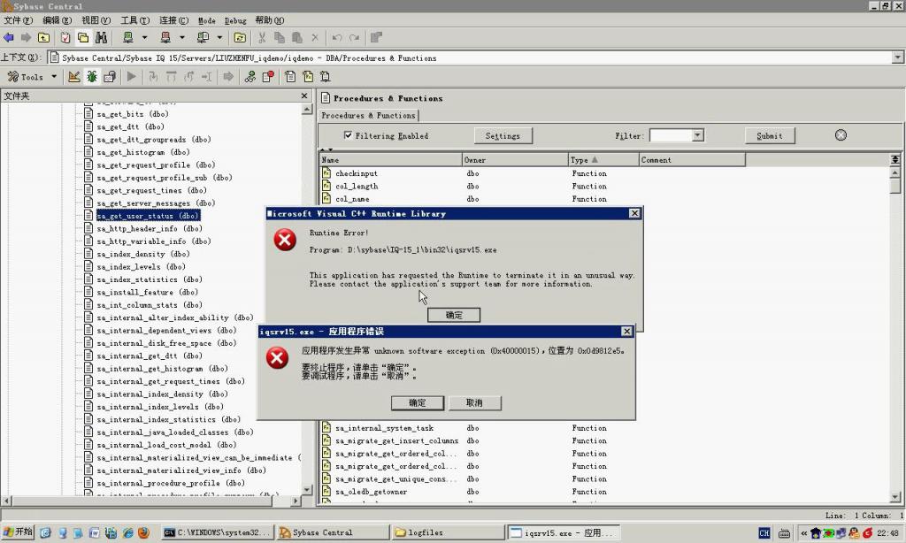The width and height of the screenshot is (906, 543).
Task: Click the Run play arrow icon
Action: tap(132, 76)
